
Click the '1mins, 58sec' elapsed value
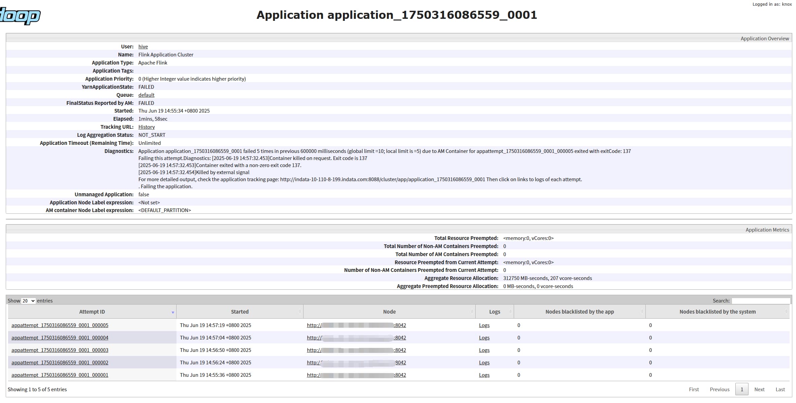(x=153, y=119)
